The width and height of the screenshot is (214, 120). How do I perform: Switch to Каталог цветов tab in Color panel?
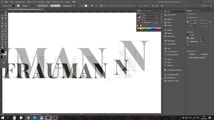click(147, 11)
